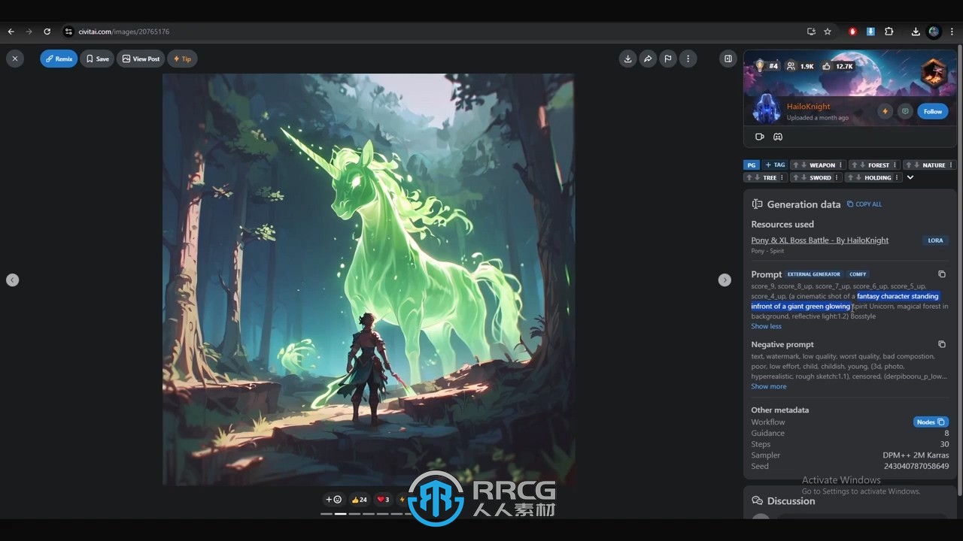963x541 pixels.
Task: Upvote the WEAPON tag
Action: point(794,165)
